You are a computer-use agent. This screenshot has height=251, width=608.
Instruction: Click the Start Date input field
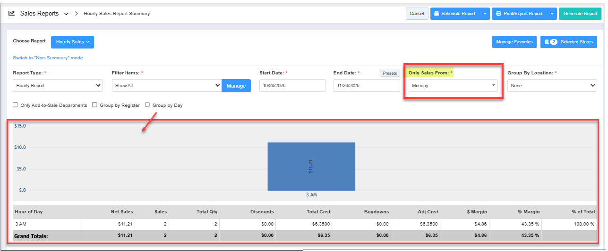[x=292, y=86]
